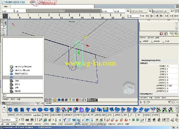Screen dimensions: 179x129
Task: Click the new scene icon in status line
Action: point(23,120)
